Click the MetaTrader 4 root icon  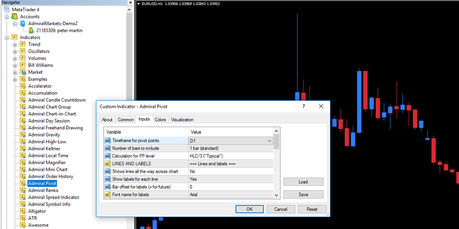(x=7, y=9)
